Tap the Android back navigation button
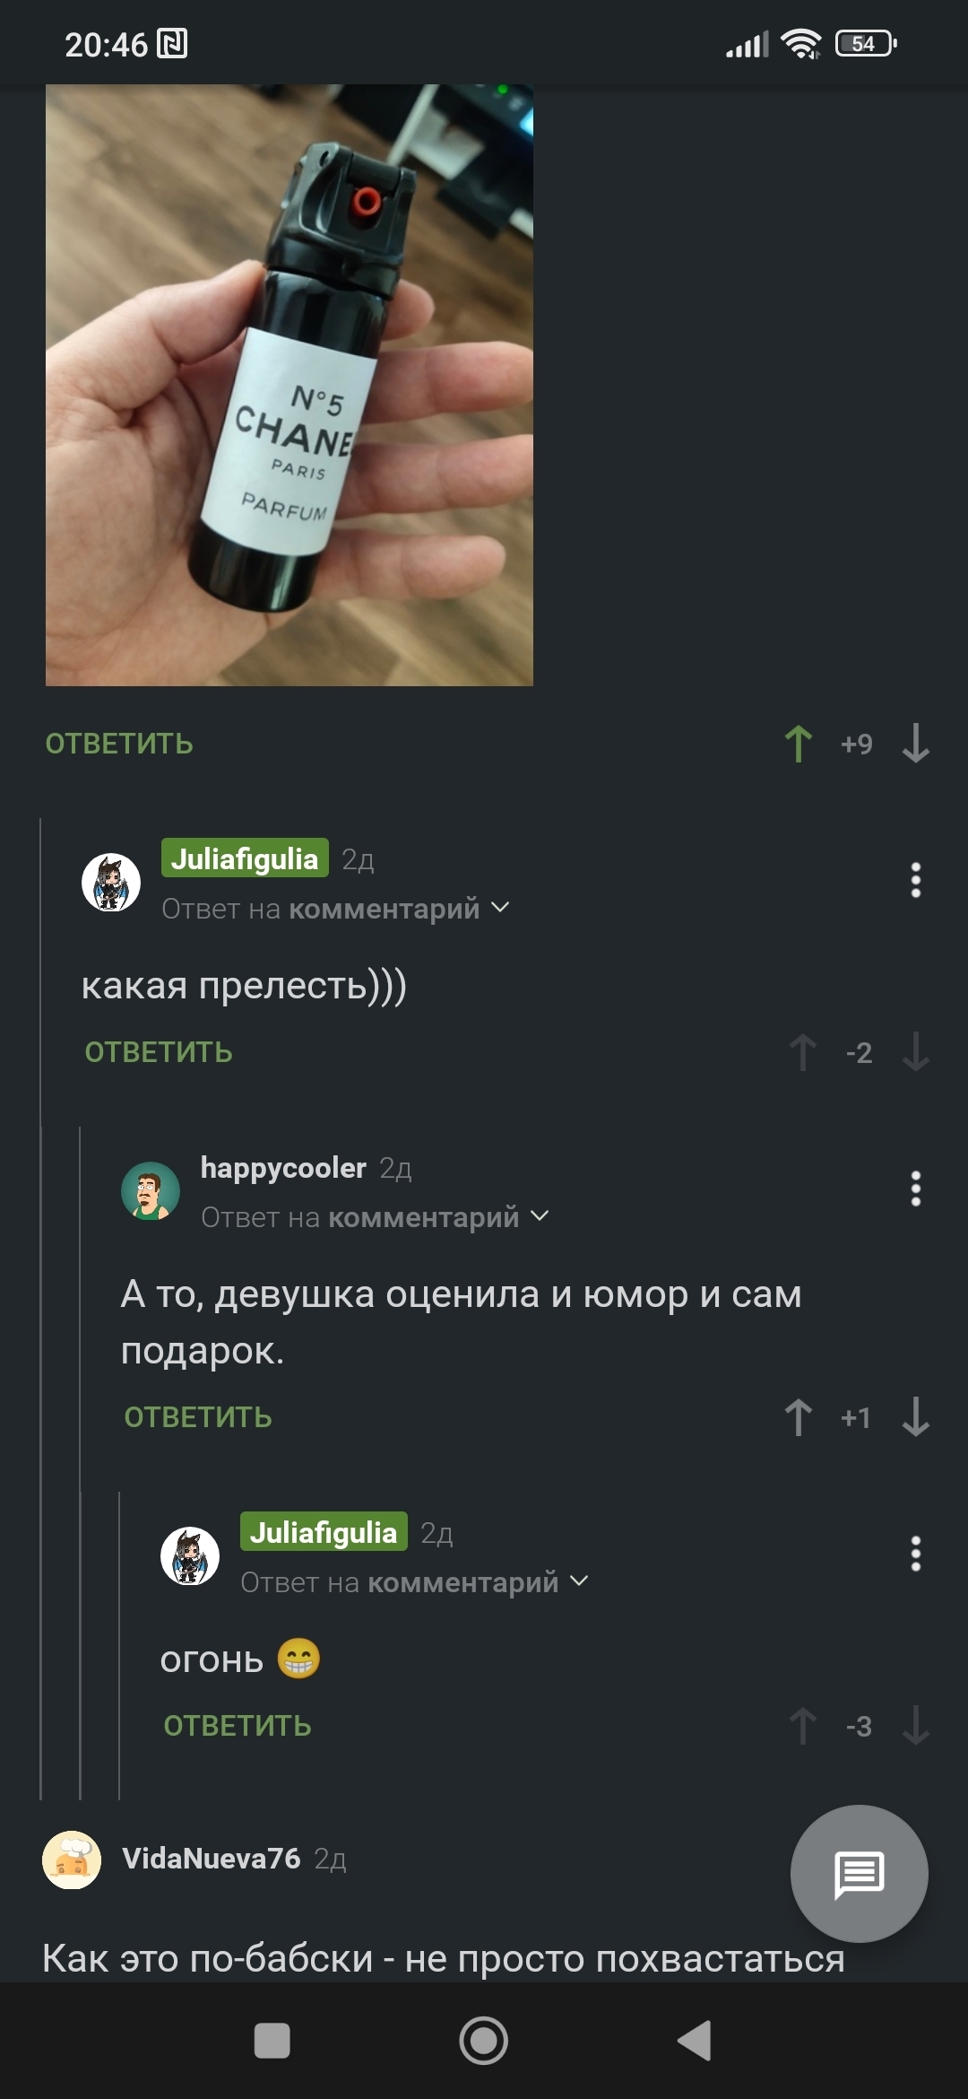Viewport: 968px width, 2099px height. (x=695, y=2041)
